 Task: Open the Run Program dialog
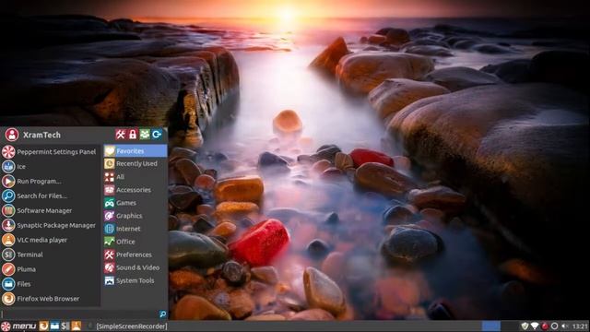50,181
